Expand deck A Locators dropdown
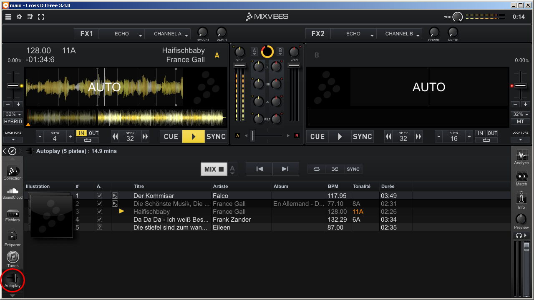This screenshot has height=300, width=534. (x=13, y=140)
